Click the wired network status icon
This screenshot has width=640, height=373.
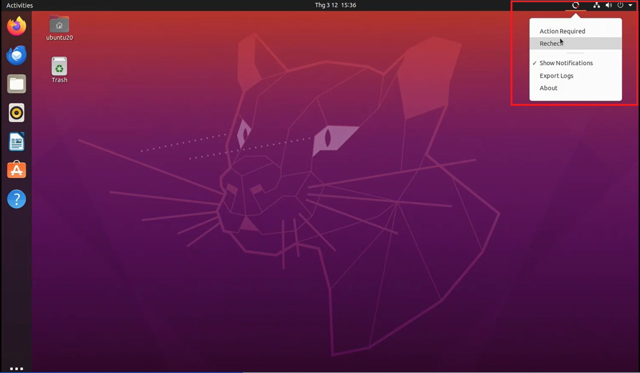(x=597, y=5)
